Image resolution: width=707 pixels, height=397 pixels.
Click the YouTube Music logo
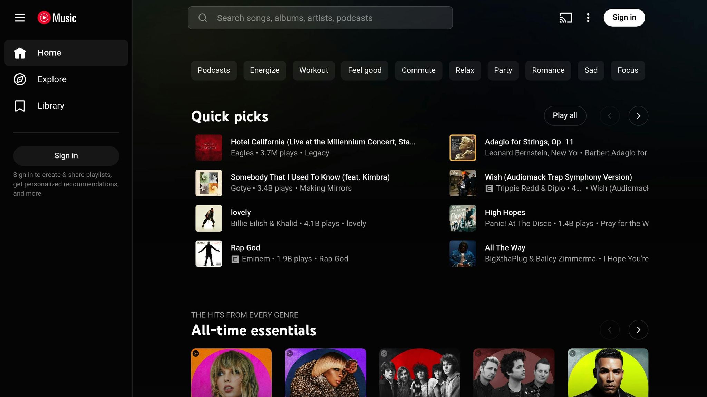tap(57, 18)
